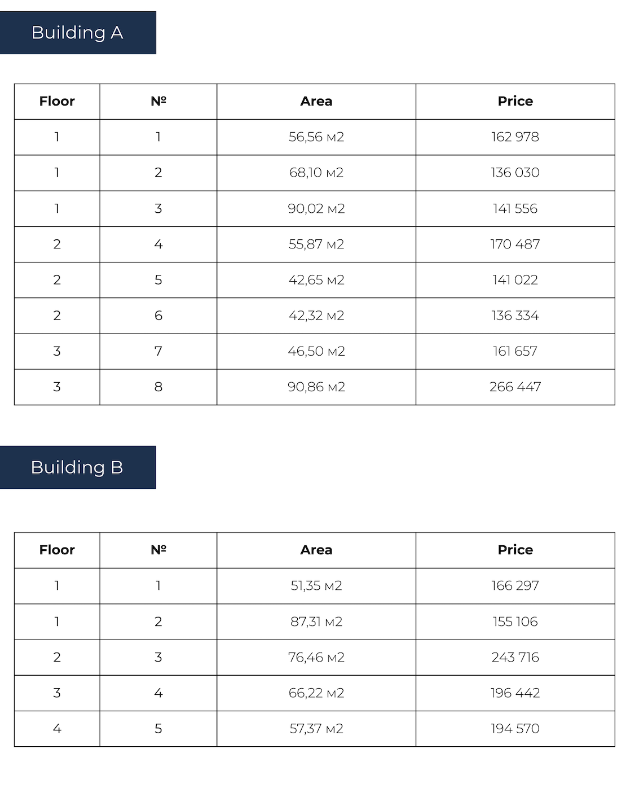This screenshot has height=788, width=626.
Task: Click the Building B header banner
Action: pos(78,467)
